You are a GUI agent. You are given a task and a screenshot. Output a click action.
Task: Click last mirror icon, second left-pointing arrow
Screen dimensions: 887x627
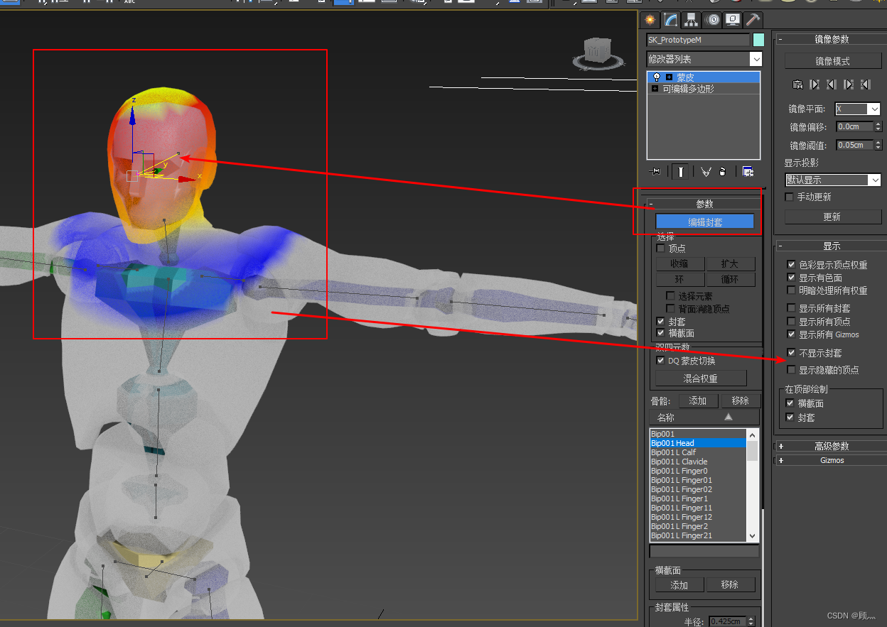(x=864, y=84)
